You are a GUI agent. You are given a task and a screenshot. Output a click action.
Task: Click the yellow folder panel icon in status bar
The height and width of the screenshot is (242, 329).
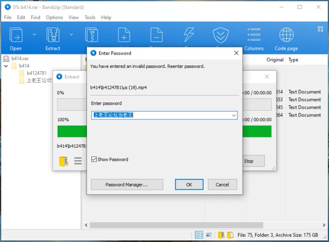(230, 235)
